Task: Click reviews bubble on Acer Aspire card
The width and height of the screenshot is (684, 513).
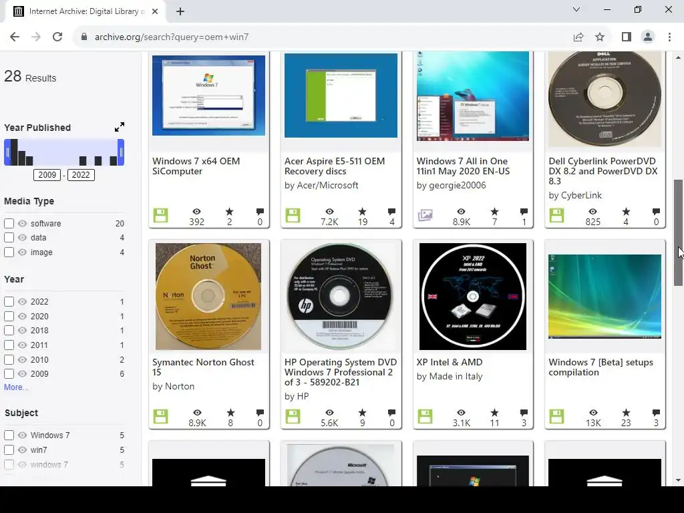Action: click(391, 212)
